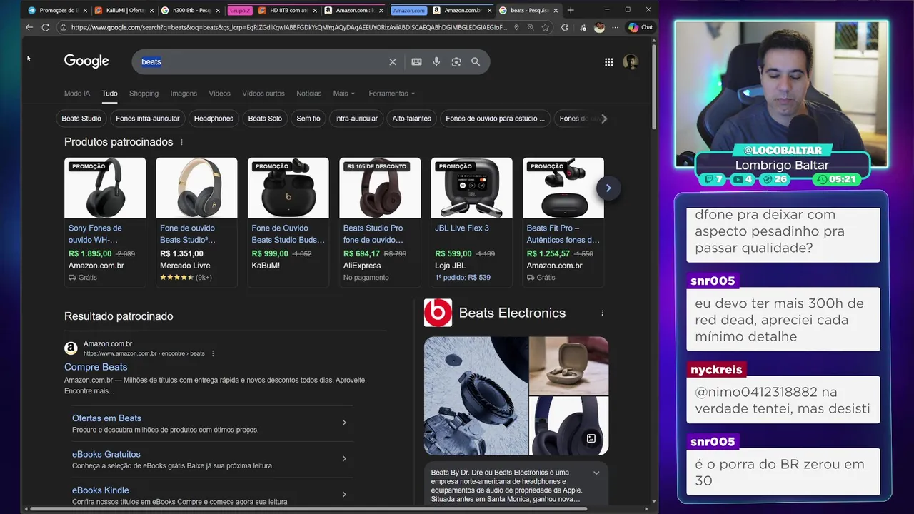Open the Mais dropdown in the search tabs
Screen dimensions: 914x514
[x=343, y=94]
